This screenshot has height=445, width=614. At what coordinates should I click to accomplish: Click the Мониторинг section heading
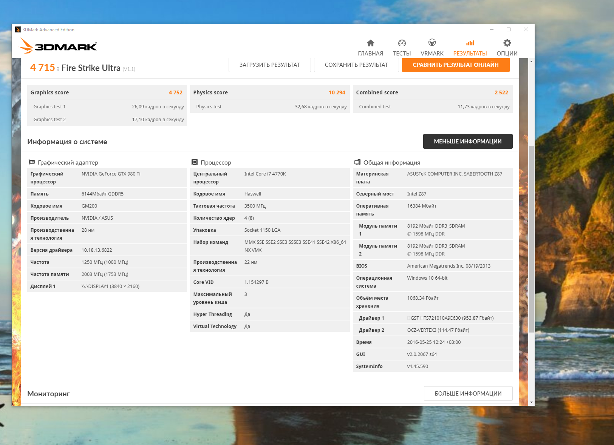point(49,394)
